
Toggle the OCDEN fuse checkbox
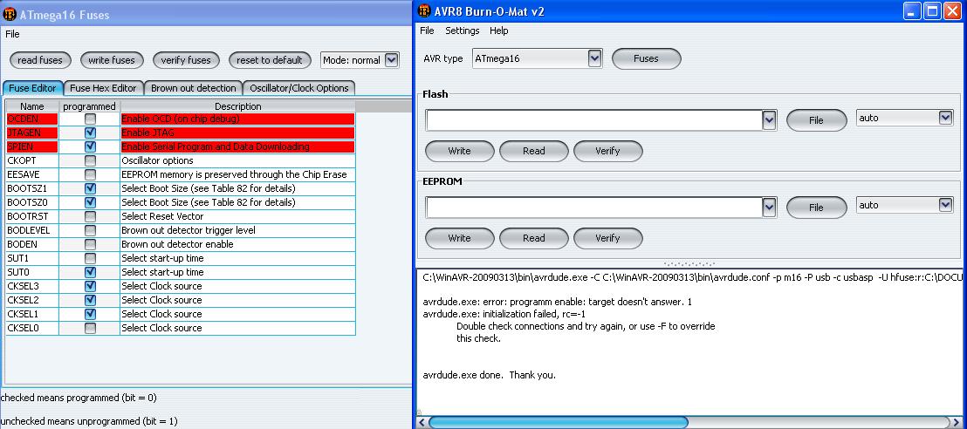[x=90, y=119]
